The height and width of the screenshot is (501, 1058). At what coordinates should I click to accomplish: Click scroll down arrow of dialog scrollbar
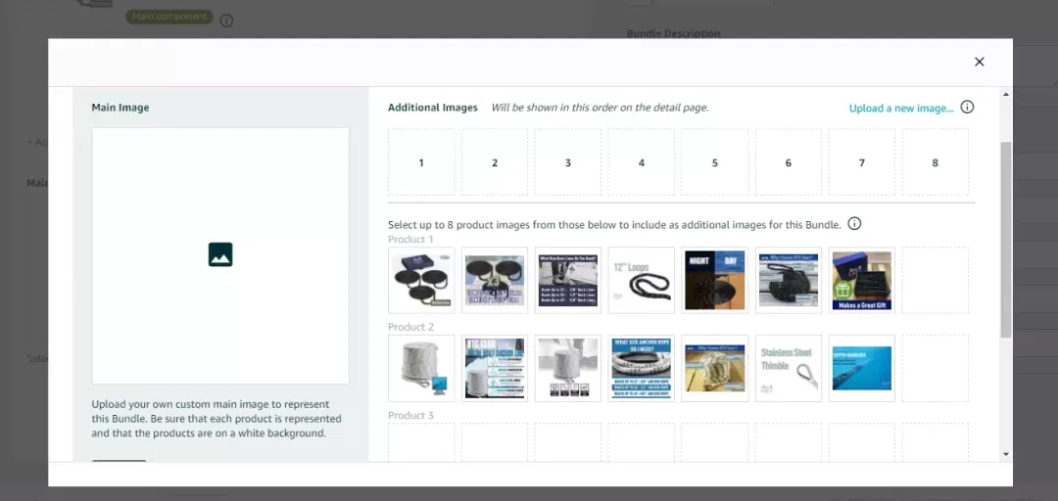(x=1006, y=454)
